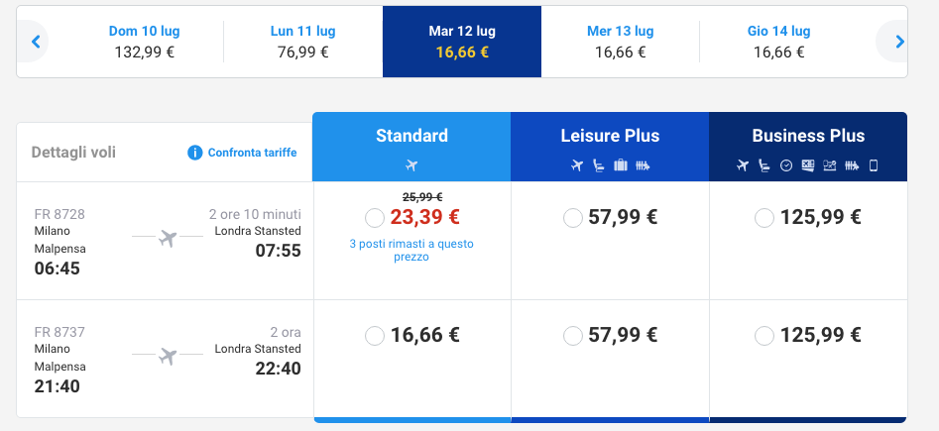Click the next dates right arrow
939x431 pixels.
pyautogui.click(x=899, y=42)
